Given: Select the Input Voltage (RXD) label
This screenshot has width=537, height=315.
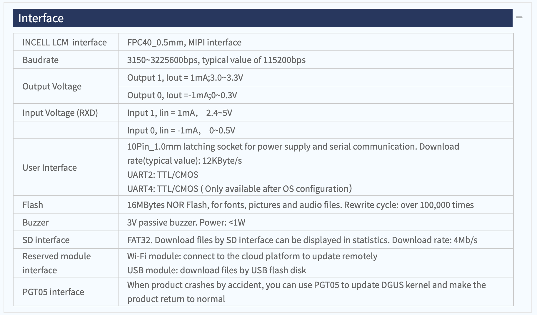Looking at the screenshot, I should (x=60, y=113).
